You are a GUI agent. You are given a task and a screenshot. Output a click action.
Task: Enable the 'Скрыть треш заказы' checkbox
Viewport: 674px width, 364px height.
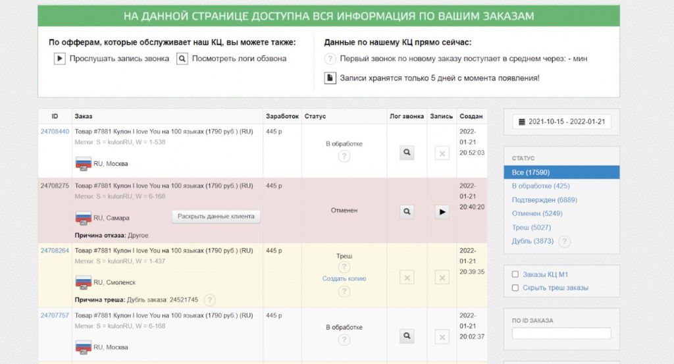coord(515,288)
